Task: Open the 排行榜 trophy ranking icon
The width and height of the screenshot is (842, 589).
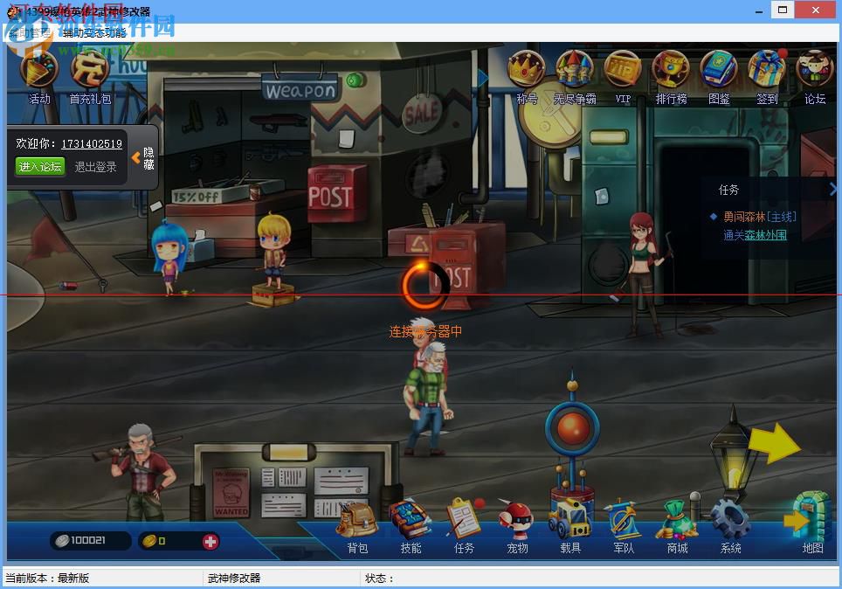Action: point(671,76)
